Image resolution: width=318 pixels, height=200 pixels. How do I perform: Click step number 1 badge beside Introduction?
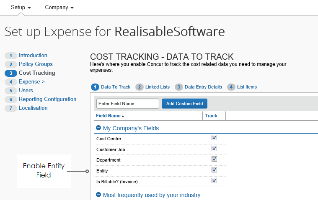[11, 56]
